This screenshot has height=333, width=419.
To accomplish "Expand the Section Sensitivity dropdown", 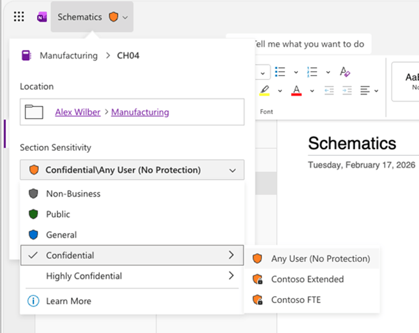I will tap(132, 170).
